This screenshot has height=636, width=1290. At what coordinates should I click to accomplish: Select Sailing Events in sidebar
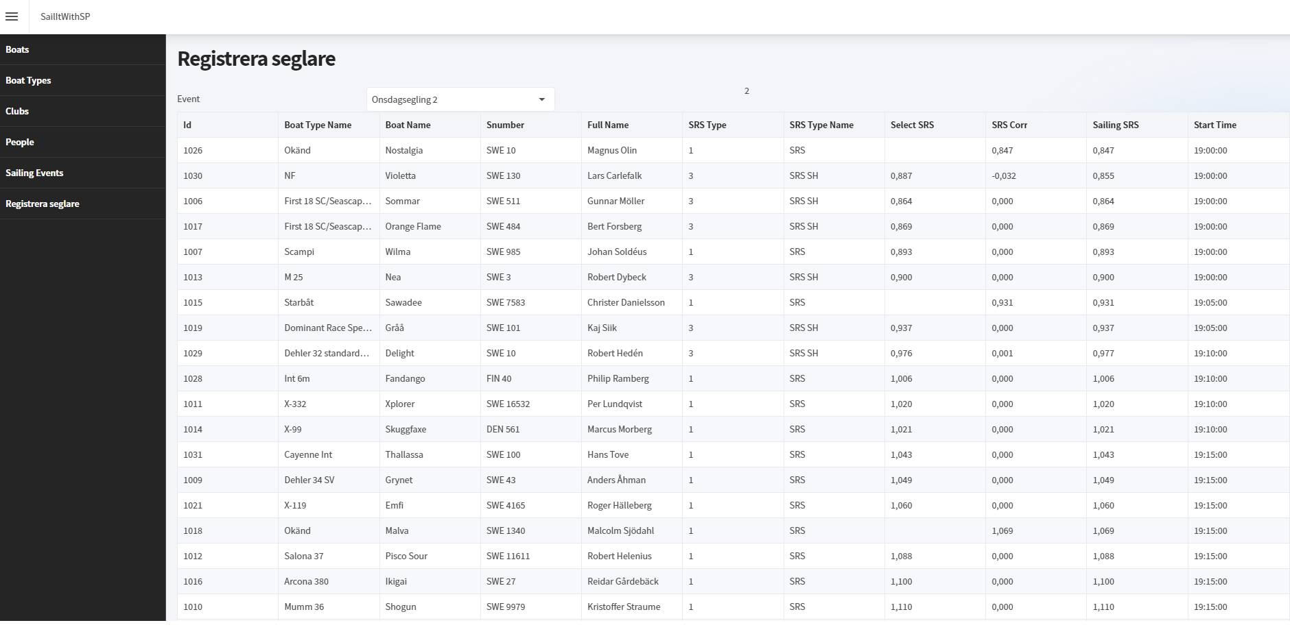[82, 173]
